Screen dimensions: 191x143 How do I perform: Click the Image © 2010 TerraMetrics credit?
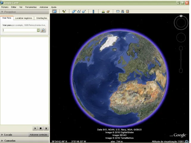[x=119, y=138]
